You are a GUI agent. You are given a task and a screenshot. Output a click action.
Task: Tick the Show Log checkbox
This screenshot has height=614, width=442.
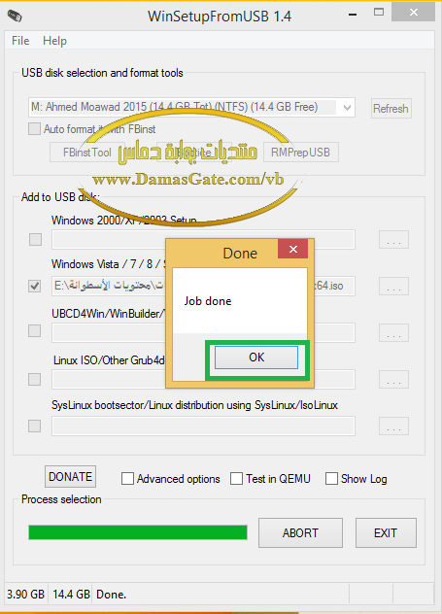[331, 479]
